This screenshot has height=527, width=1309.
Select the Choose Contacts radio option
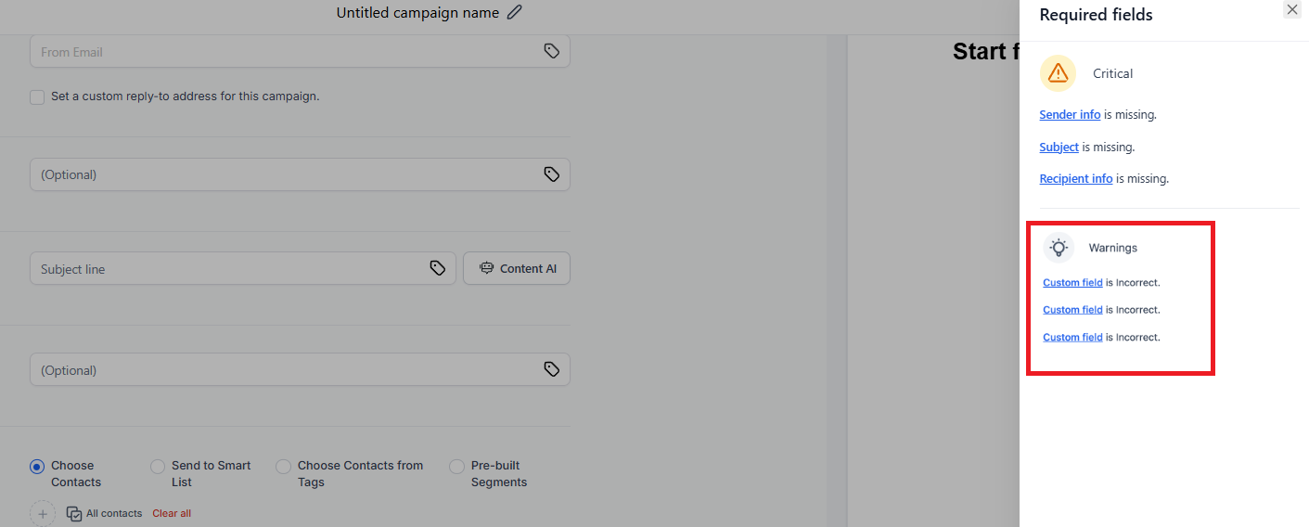tap(37, 467)
